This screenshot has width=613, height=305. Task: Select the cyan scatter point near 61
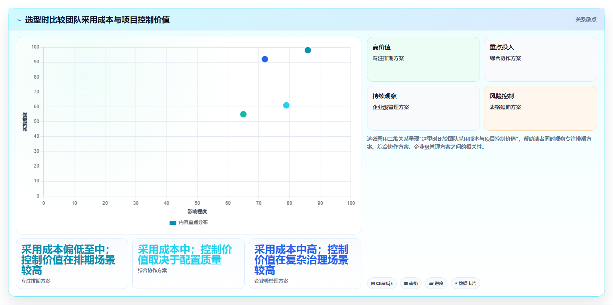[x=286, y=105]
